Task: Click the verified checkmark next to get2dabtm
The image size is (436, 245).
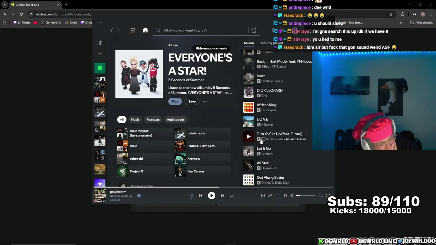Action: (139, 196)
